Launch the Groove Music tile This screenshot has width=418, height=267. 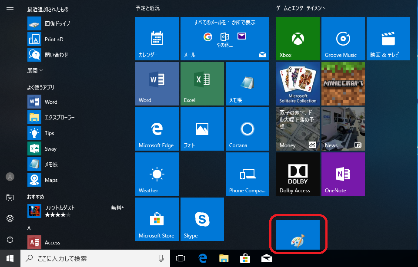point(343,39)
